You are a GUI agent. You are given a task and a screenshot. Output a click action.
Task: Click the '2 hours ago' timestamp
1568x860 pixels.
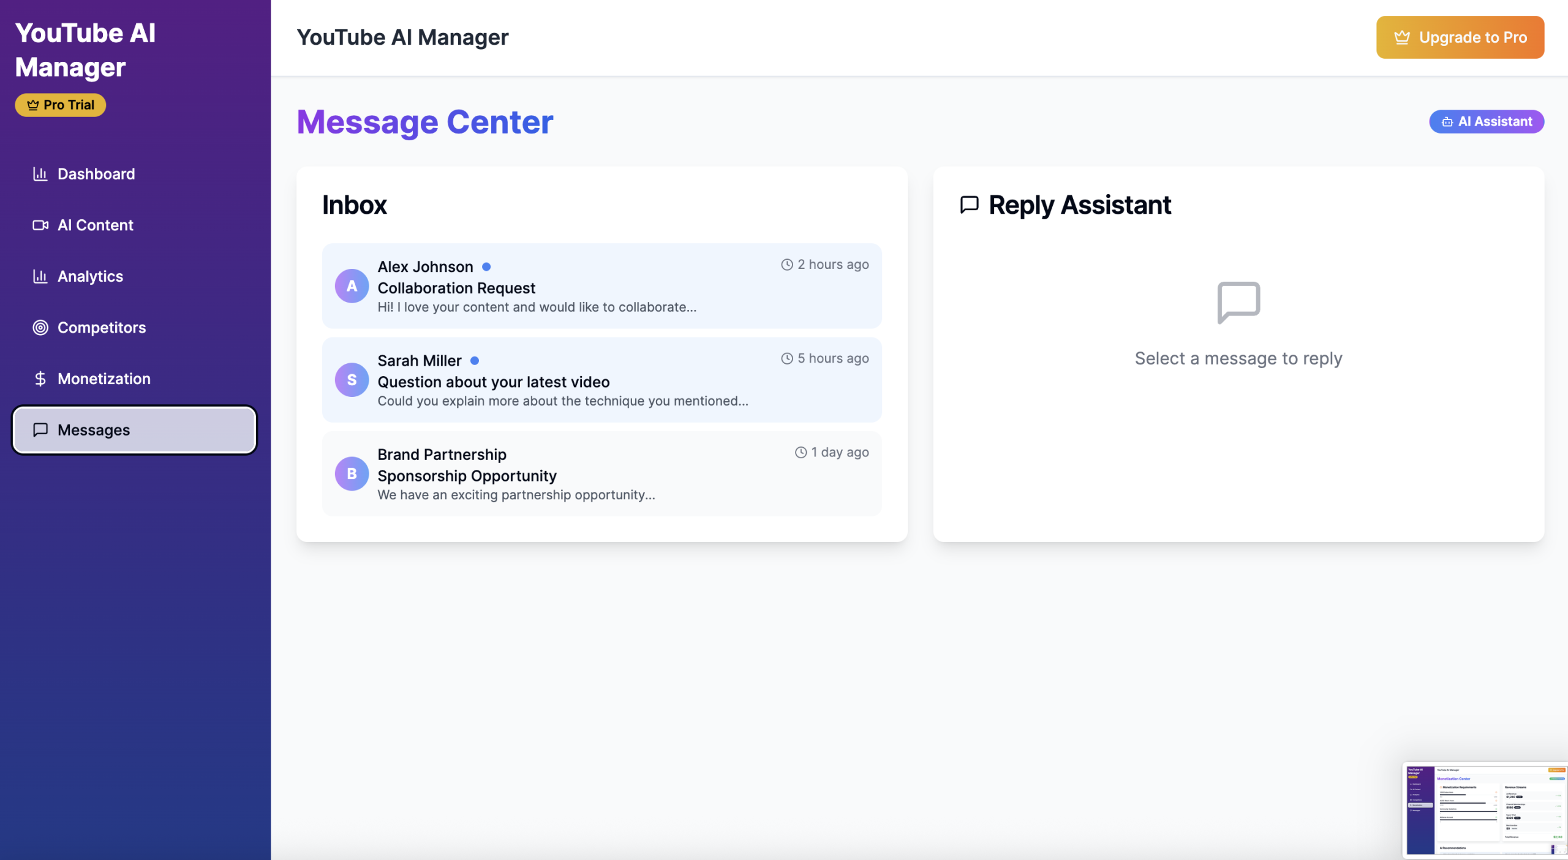pos(833,265)
